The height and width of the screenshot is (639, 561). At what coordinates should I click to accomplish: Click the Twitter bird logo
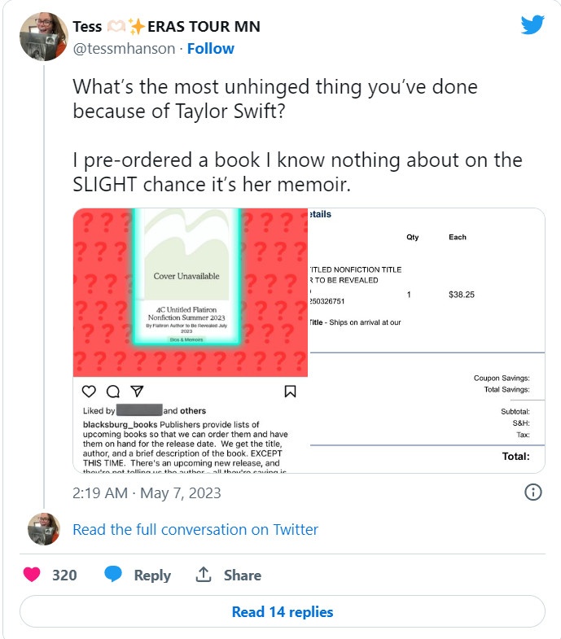(532, 25)
